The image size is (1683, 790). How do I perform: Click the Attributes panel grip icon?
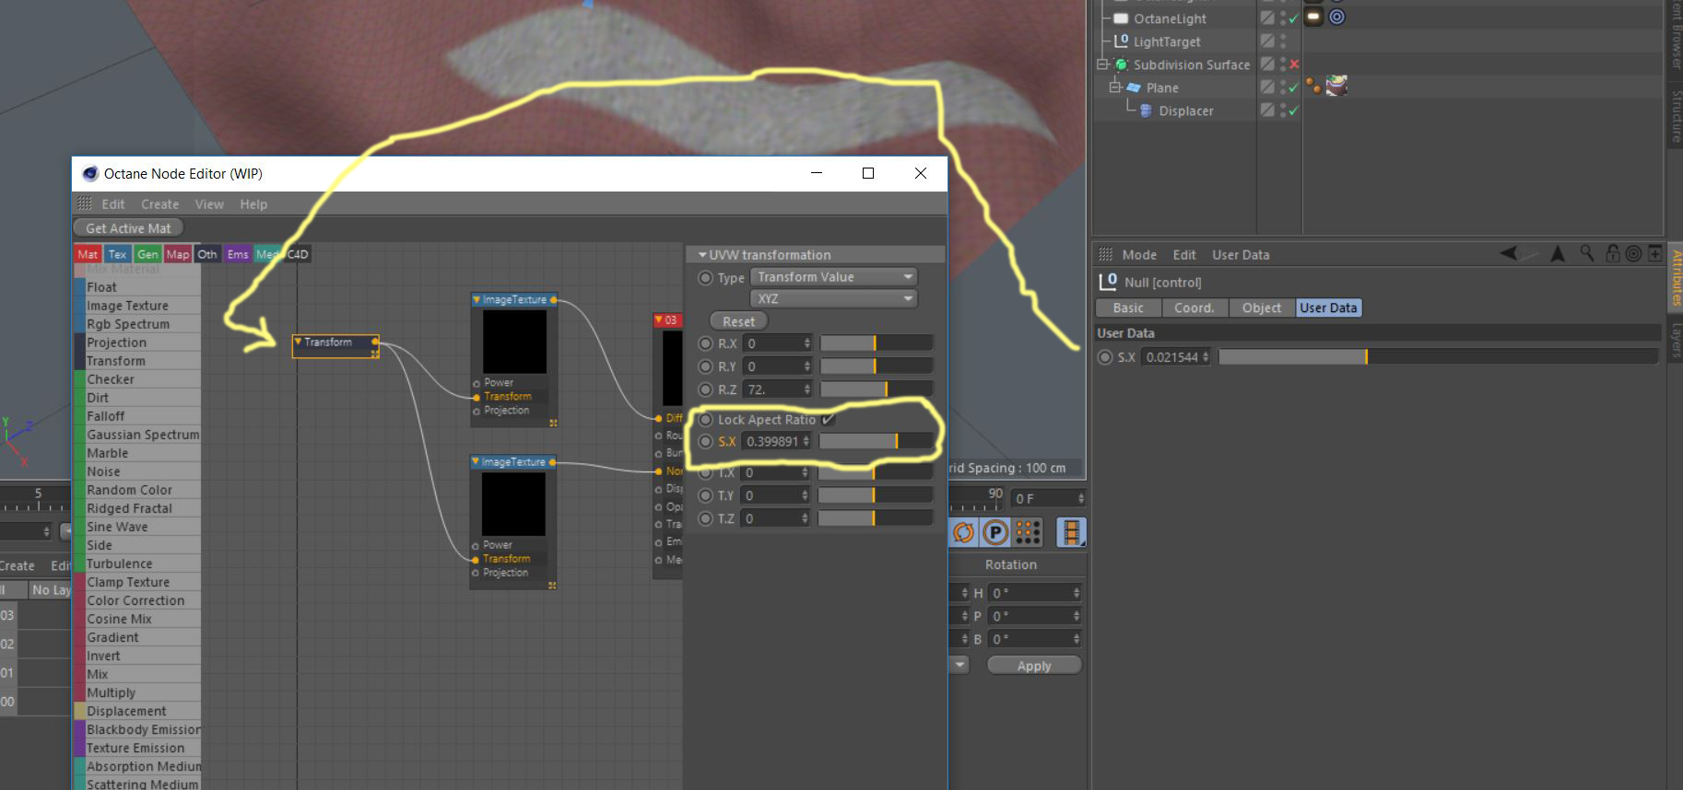coord(1105,254)
